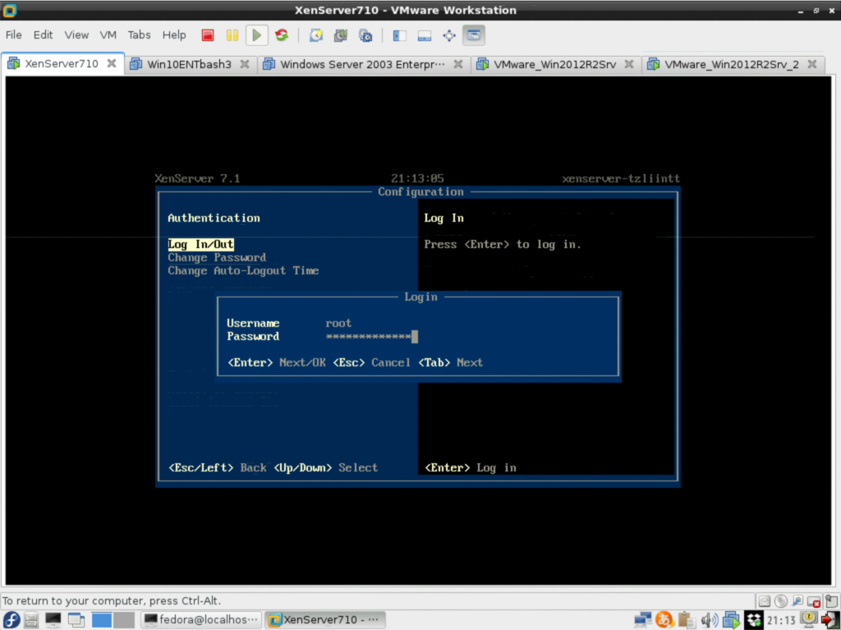Click the VMware tray icon
This screenshot has height=630, width=841.
(x=731, y=620)
